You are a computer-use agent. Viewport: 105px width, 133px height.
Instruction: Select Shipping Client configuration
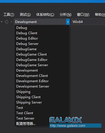[x=42, y=97]
